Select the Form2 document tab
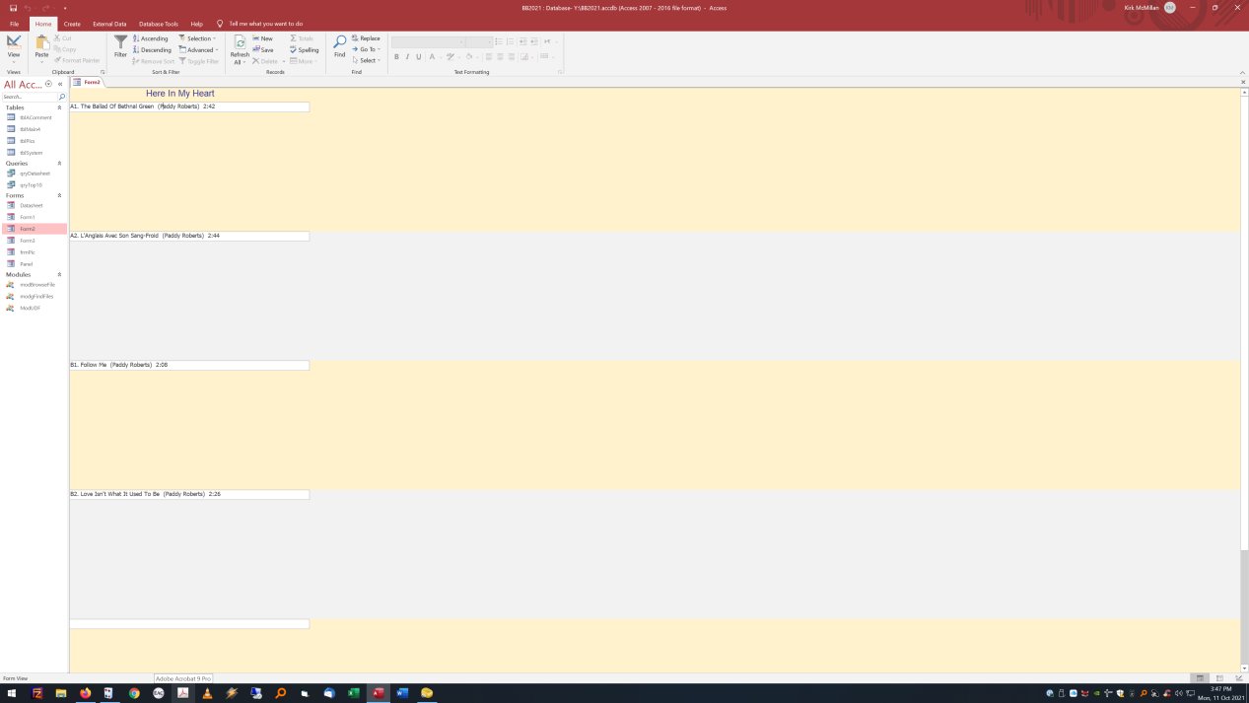Screen dimensions: 1249x703 [87, 82]
